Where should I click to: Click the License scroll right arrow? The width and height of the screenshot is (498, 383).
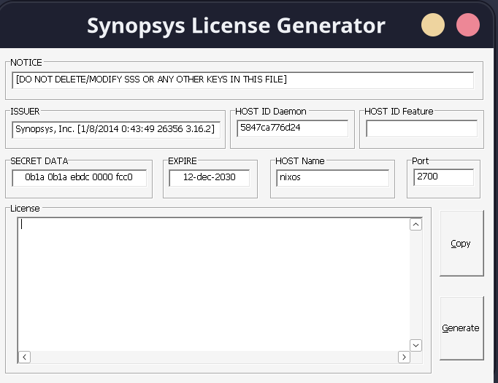[404, 357]
